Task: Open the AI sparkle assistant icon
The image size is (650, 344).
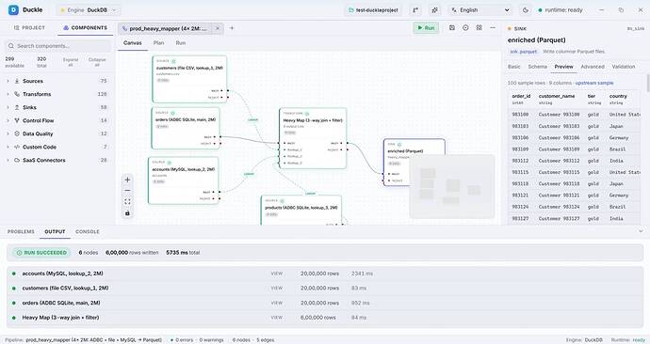Action: 434,10
